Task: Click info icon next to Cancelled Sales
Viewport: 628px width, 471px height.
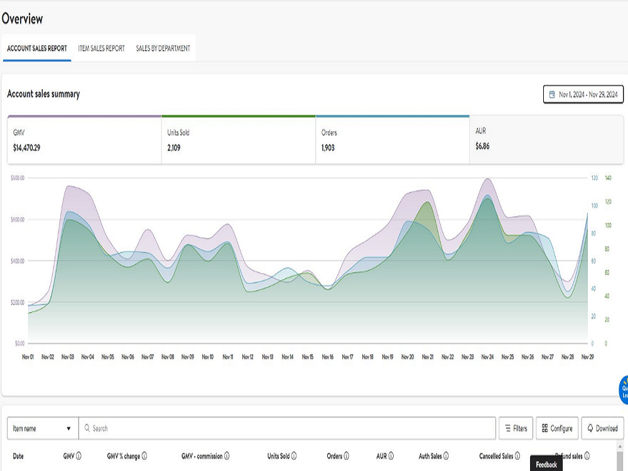Action: 517,456
